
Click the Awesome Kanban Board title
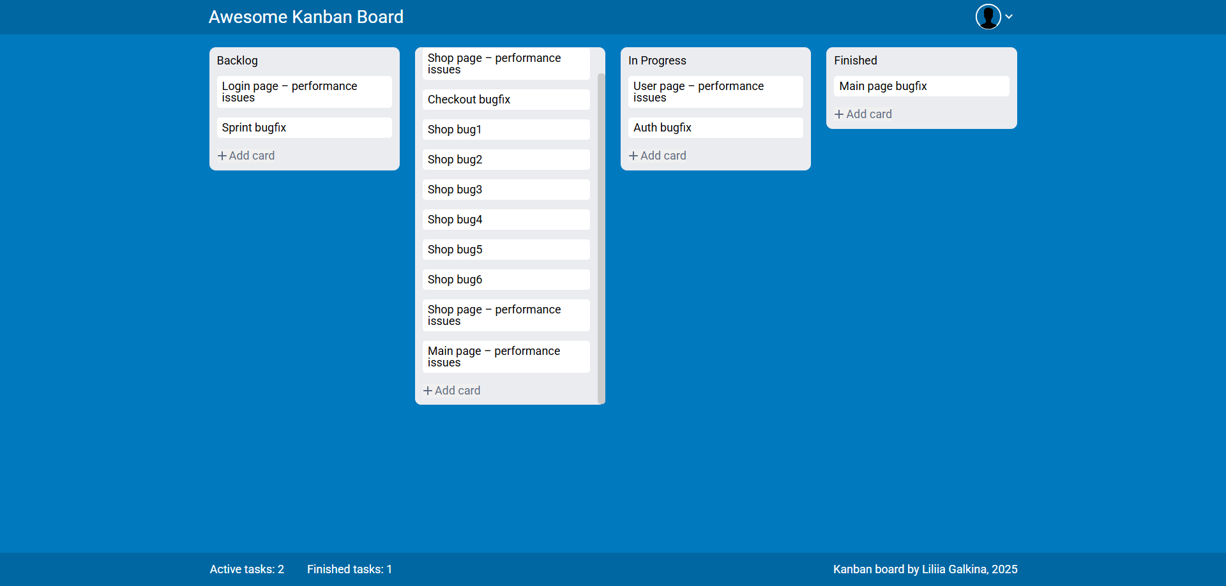point(306,17)
